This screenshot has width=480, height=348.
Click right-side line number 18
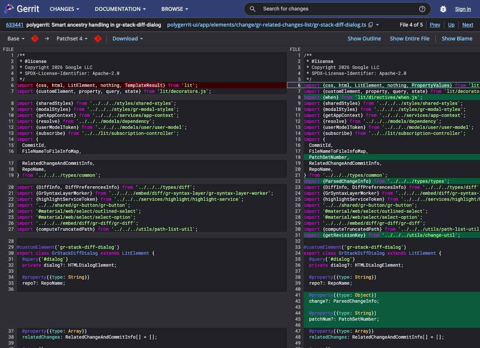298,157
